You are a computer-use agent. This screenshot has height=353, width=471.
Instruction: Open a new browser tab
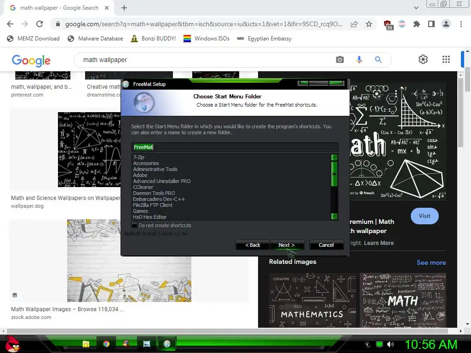(x=124, y=8)
